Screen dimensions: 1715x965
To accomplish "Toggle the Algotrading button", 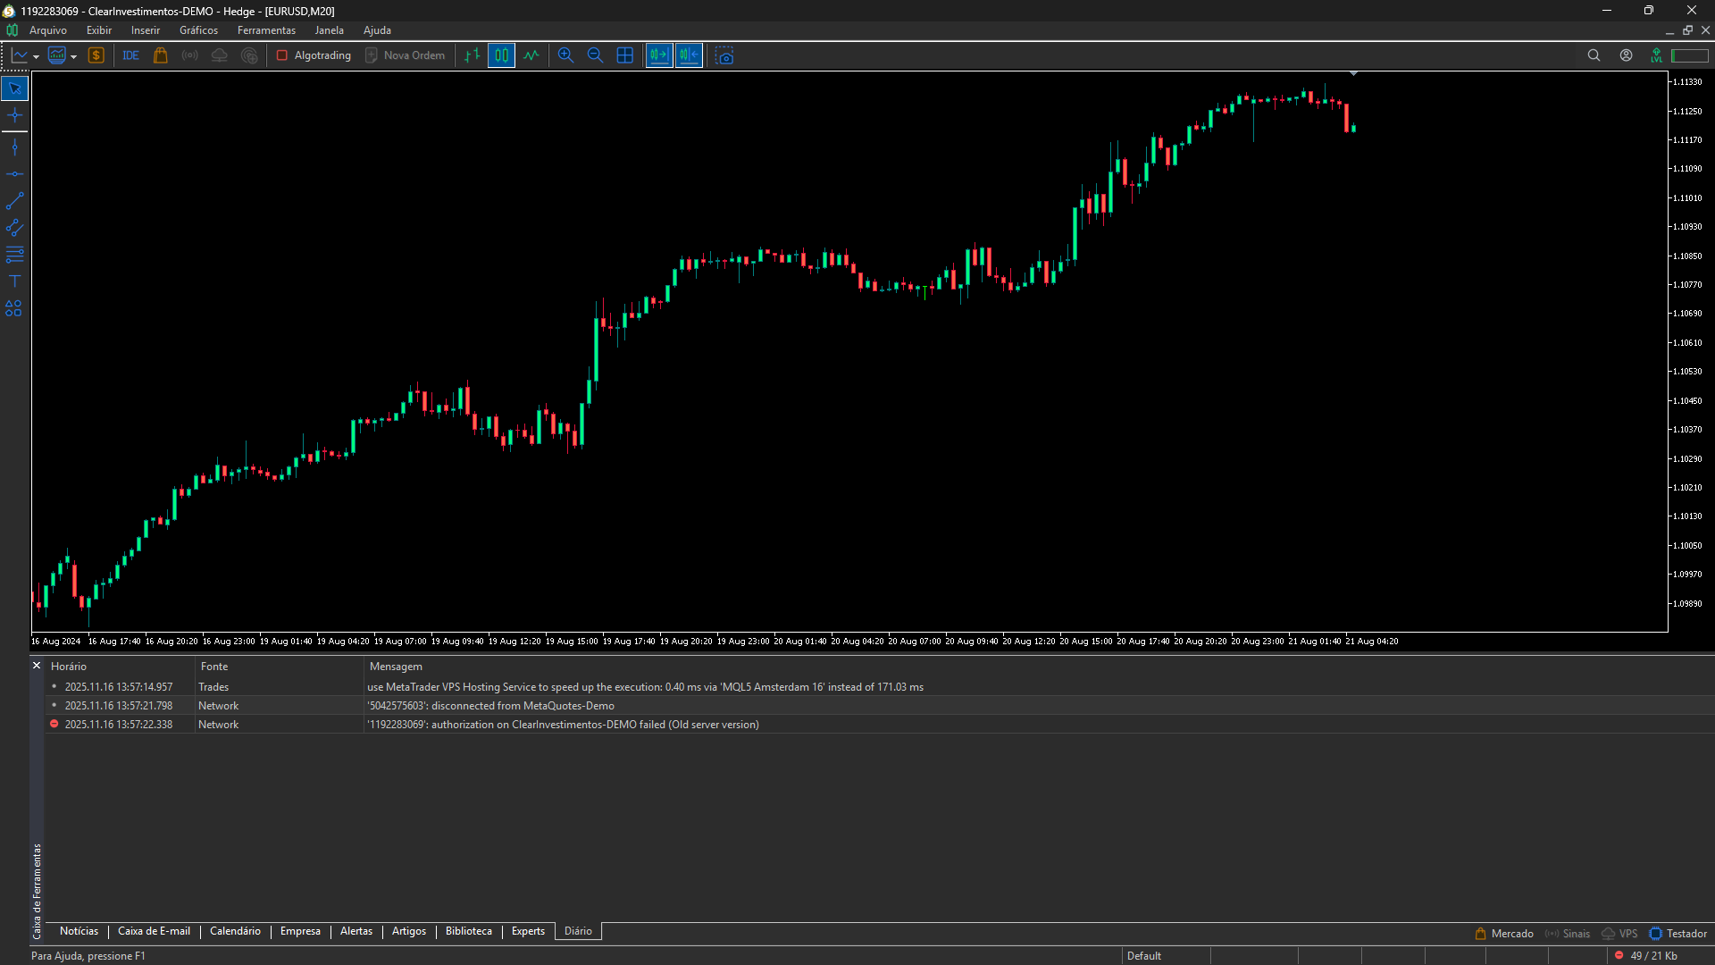I will coord(314,55).
